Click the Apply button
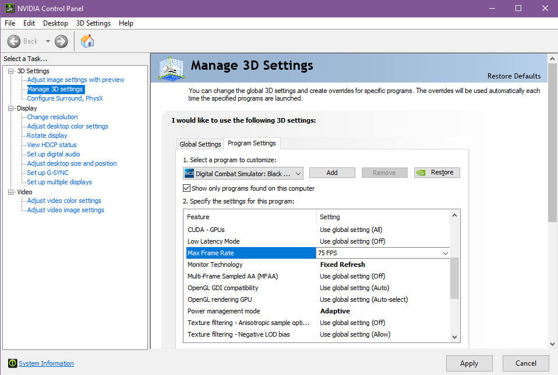The width and height of the screenshot is (558, 375). click(469, 363)
